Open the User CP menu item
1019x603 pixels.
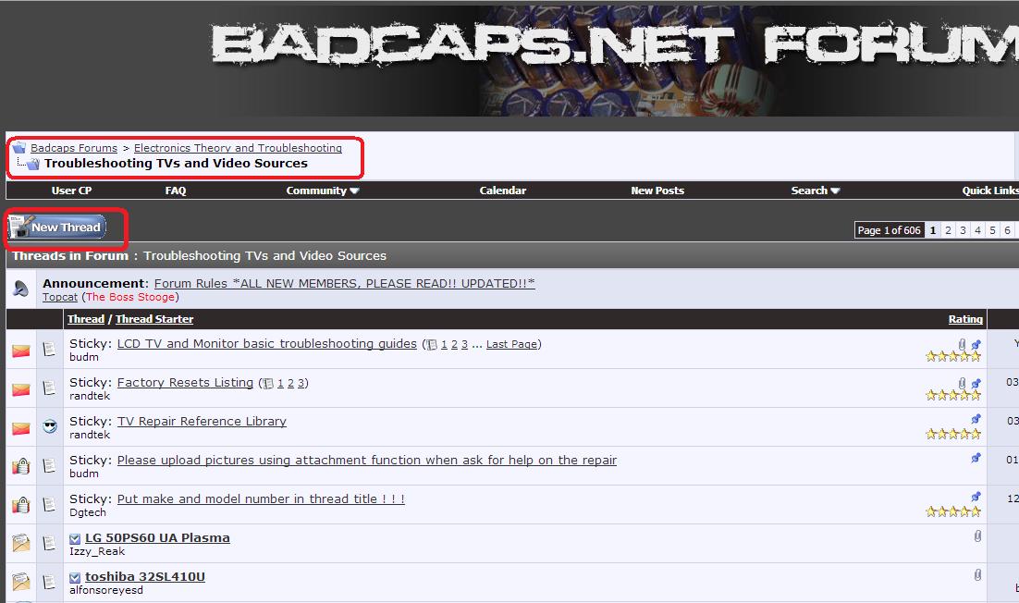click(x=71, y=191)
